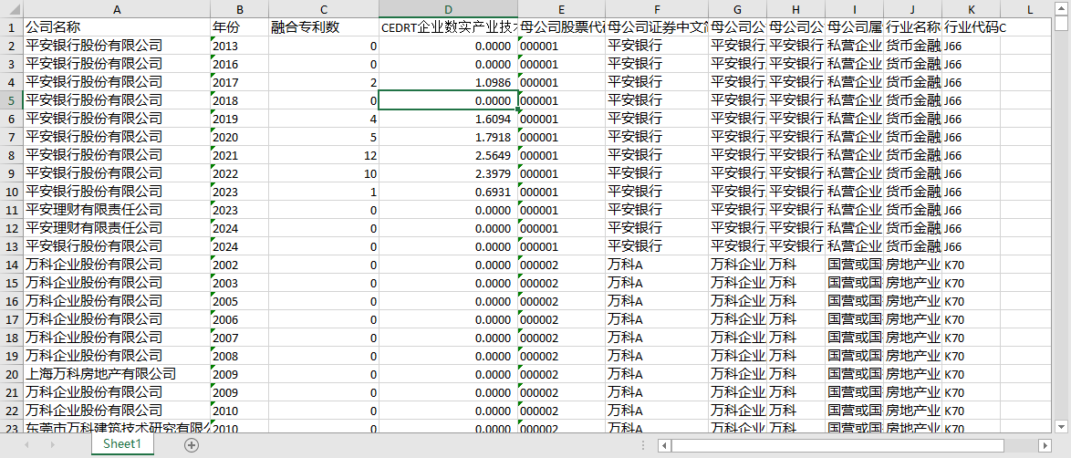The width and height of the screenshot is (1071, 458).
Task: Go to next sheet arrow
Action: 53,445
